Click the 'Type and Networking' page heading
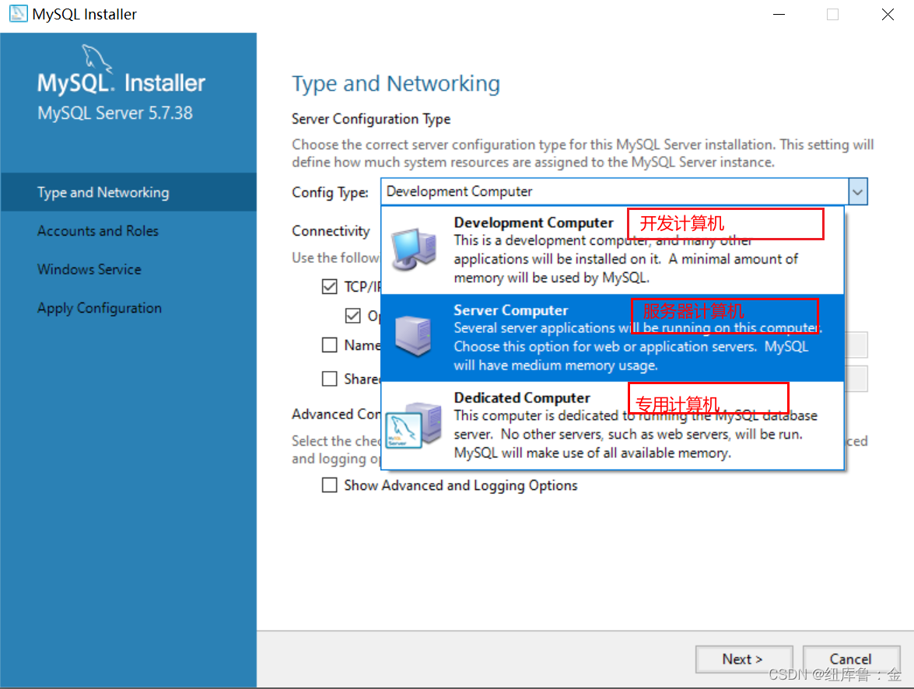Image resolution: width=914 pixels, height=689 pixels. (396, 84)
